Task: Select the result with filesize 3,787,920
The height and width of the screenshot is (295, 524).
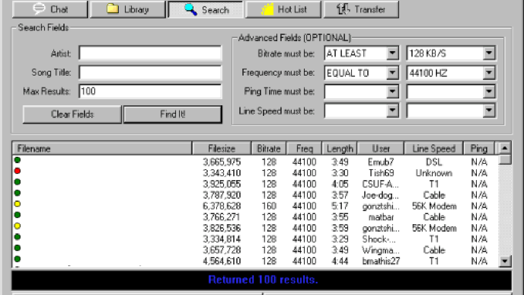Action: [x=222, y=195]
